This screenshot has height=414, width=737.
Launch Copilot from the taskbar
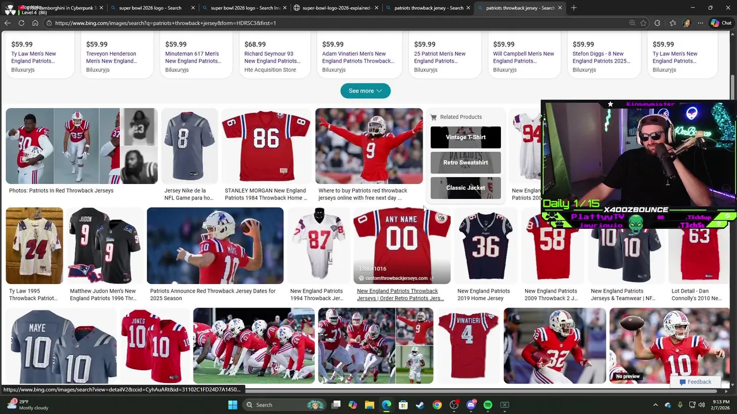click(x=352, y=405)
